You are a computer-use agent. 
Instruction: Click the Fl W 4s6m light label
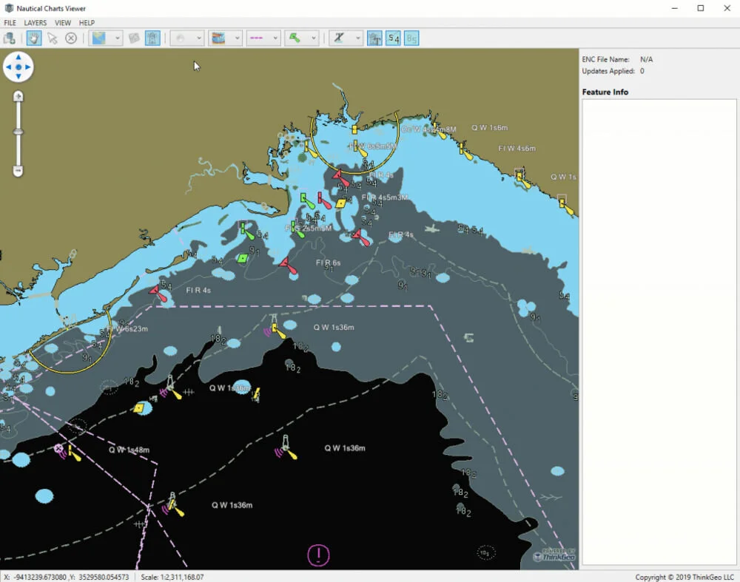517,149
